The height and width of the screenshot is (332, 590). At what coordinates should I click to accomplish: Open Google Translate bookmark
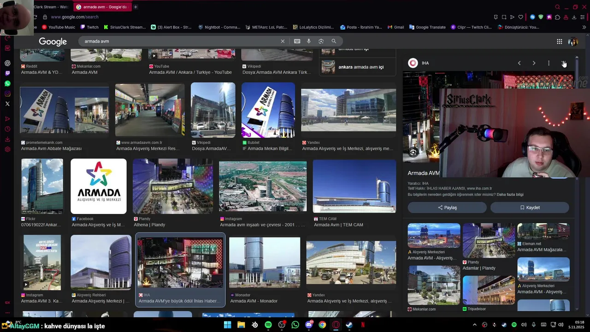pyautogui.click(x=427, y=27)
